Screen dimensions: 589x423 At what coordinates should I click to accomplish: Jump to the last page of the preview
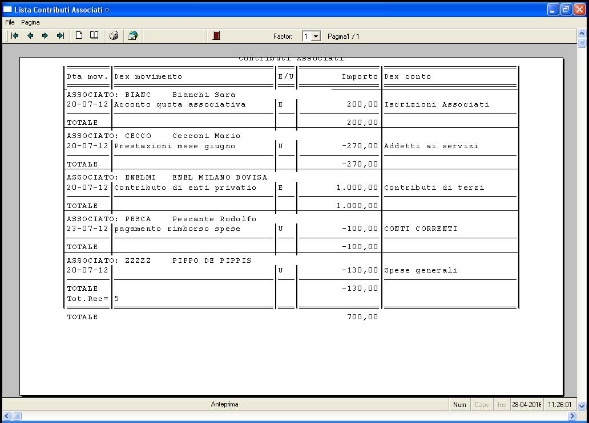click(x=60, y=36)
